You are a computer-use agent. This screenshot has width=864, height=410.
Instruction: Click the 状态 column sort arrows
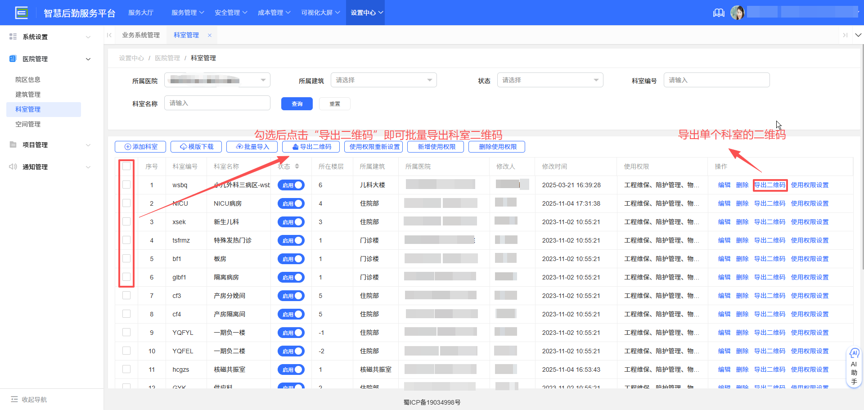pyautogui.click(x=297, y=167)
